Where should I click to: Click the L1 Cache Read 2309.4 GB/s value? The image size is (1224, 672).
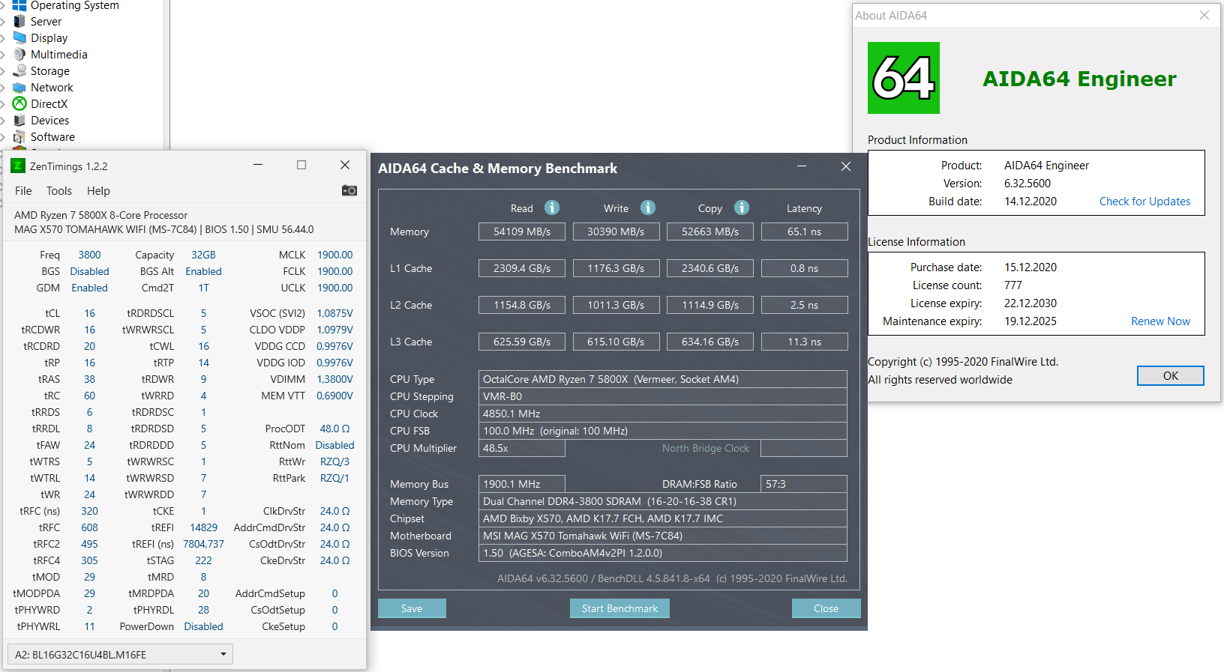[x=522, y=268]
